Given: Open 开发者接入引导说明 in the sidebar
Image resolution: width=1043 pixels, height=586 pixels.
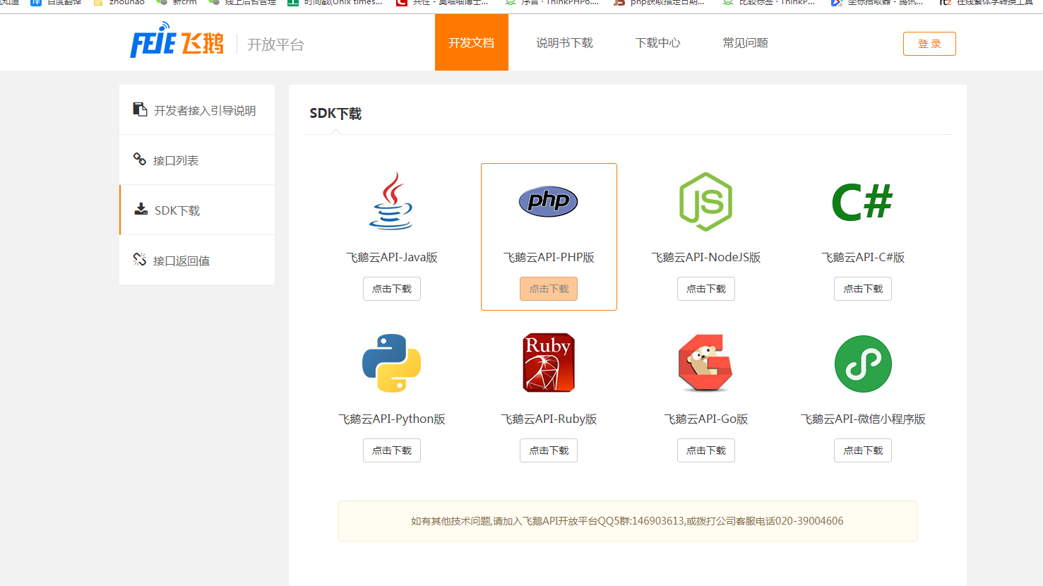Looking at the screenshot, I should click(x=197, y=110).
